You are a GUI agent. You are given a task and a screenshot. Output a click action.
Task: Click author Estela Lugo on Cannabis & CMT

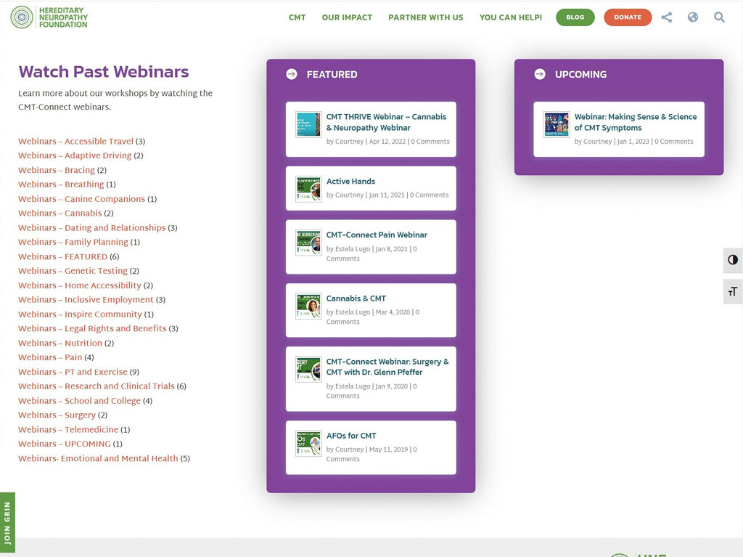coord(353,312)
